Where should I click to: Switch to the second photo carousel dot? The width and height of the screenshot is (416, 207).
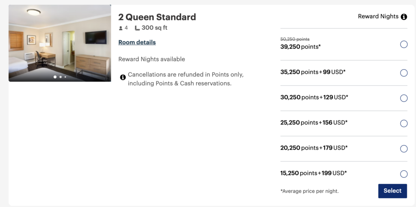click(x=61, y=77)
